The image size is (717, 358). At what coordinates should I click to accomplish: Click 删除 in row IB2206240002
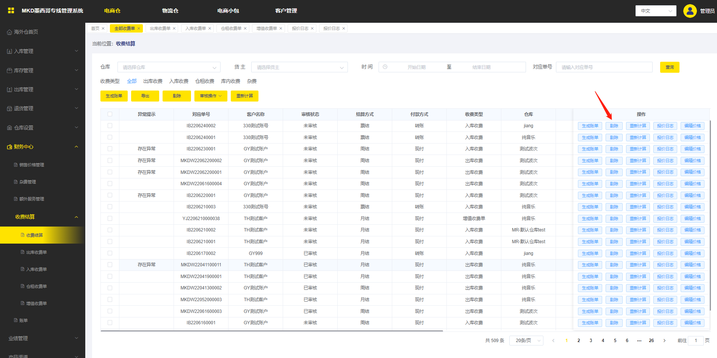pyautogui.click(x=614, y=126)
